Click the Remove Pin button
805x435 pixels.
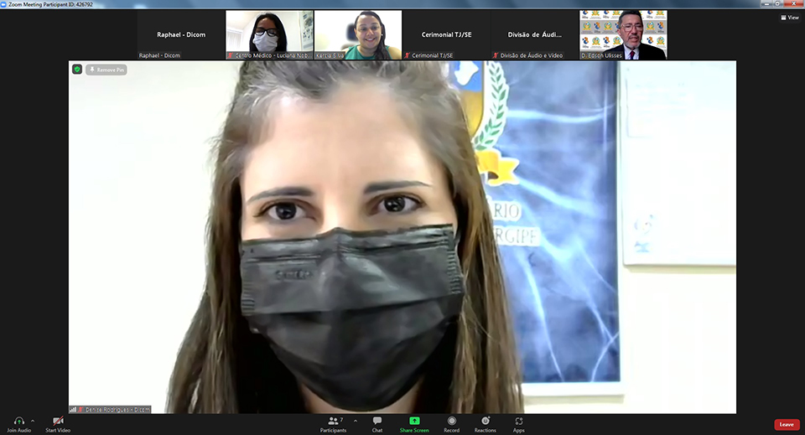point(106,70)
